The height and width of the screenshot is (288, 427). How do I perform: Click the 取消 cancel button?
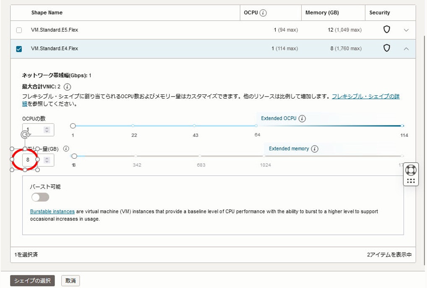pyautogui.click(x=70, y=280)
